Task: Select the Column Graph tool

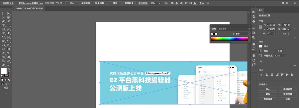Action: click(8, 57)
